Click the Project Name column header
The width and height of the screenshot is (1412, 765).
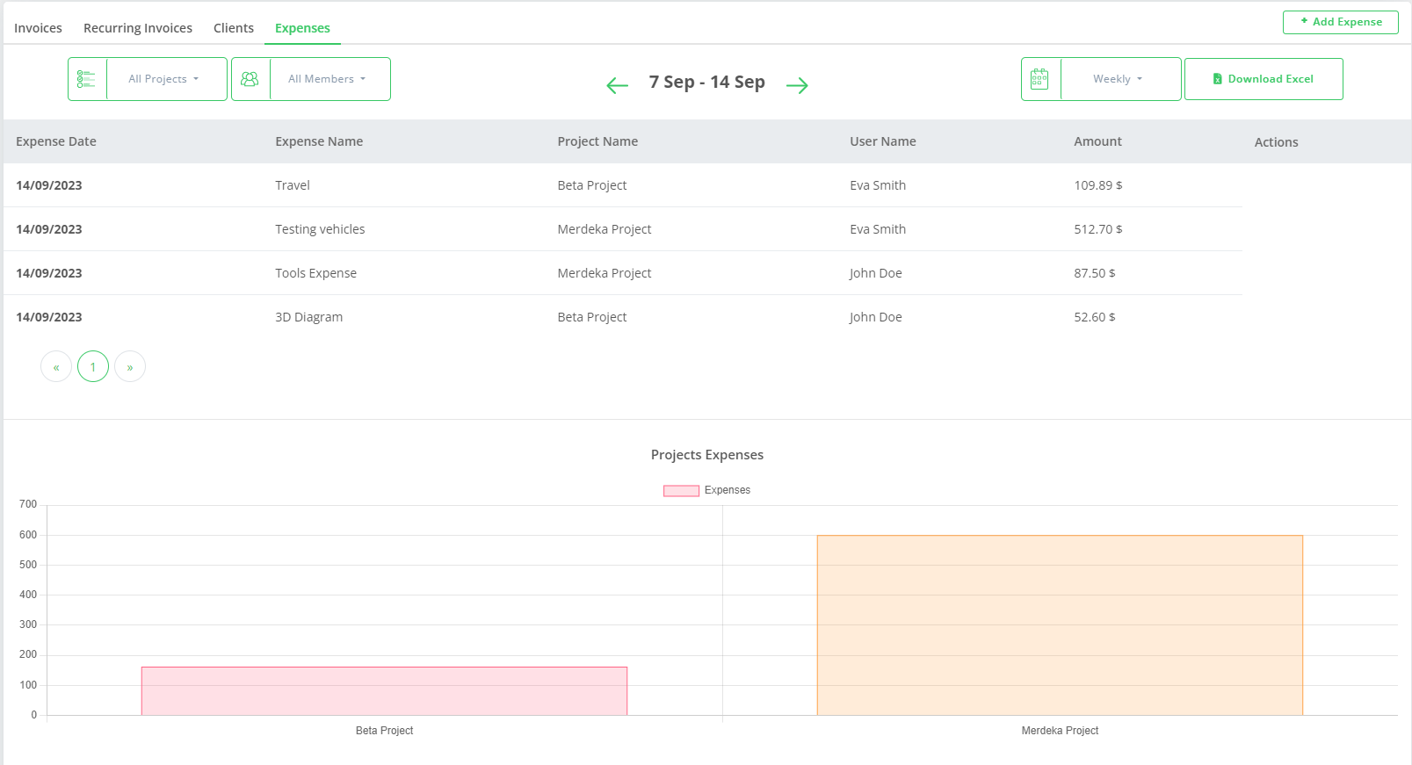pos(597,141)
